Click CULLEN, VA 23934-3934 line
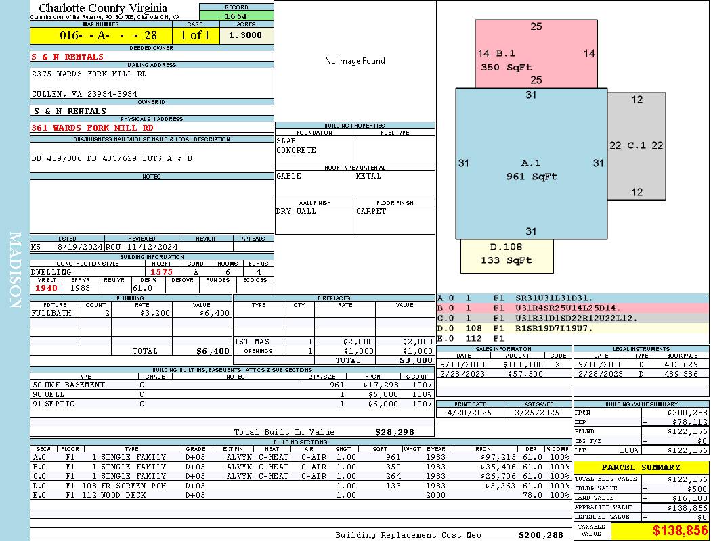The height and width of the screenshot is (541, 711). pyautogui.click(x=85, y=94)
